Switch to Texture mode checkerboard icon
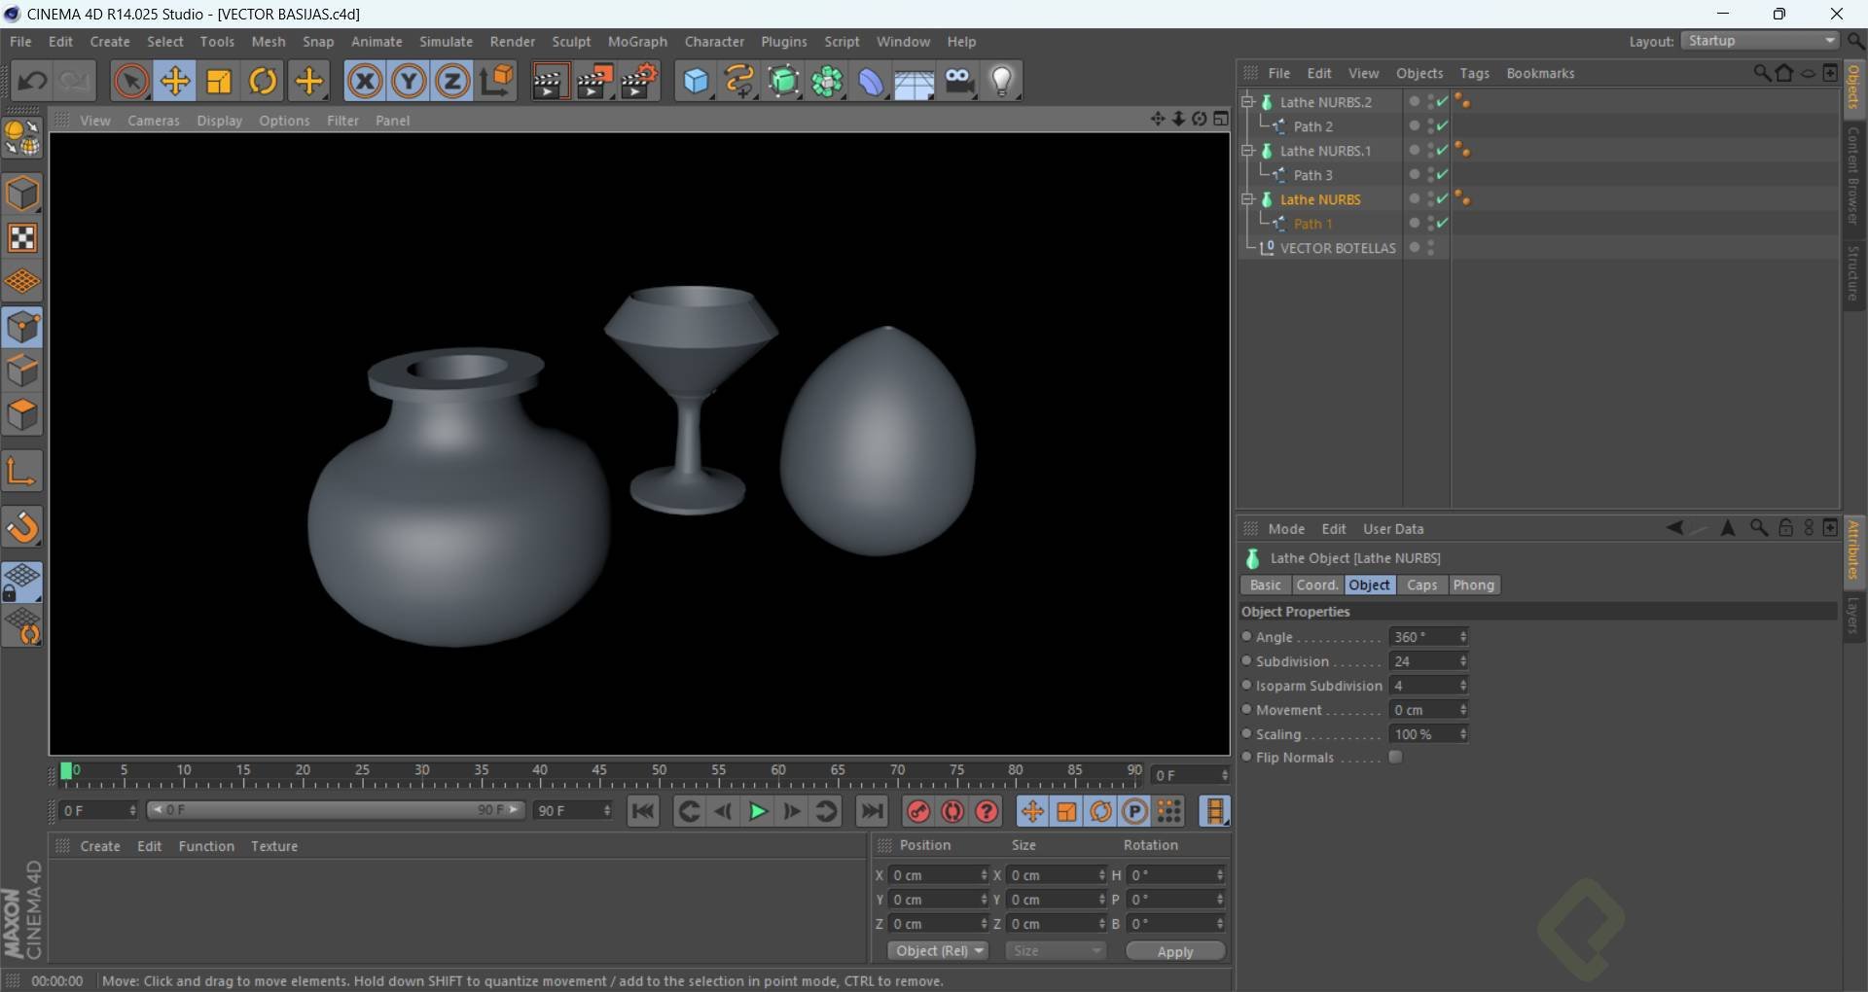1868x992 pixels. tap(22, 238)
